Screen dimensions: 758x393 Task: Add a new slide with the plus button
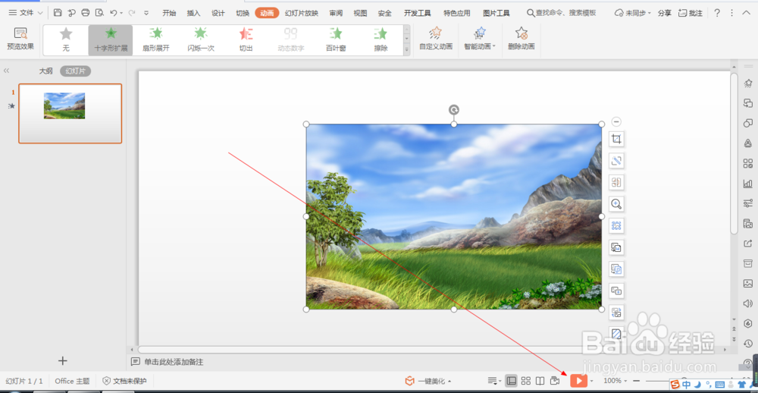[63, 360]
